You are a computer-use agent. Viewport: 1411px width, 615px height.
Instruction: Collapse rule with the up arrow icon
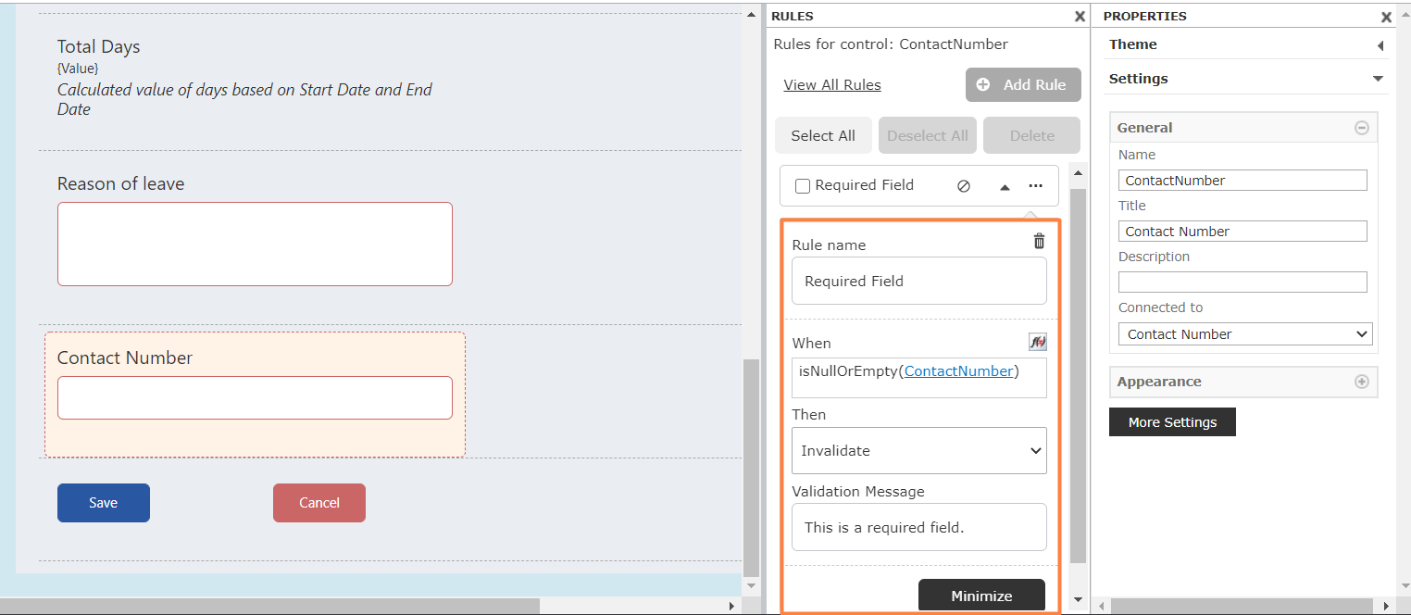[x=1005, y=186]
